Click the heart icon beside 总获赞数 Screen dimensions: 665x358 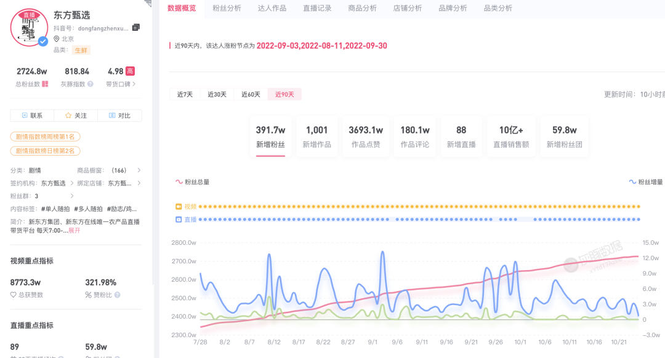click(14, 295)
